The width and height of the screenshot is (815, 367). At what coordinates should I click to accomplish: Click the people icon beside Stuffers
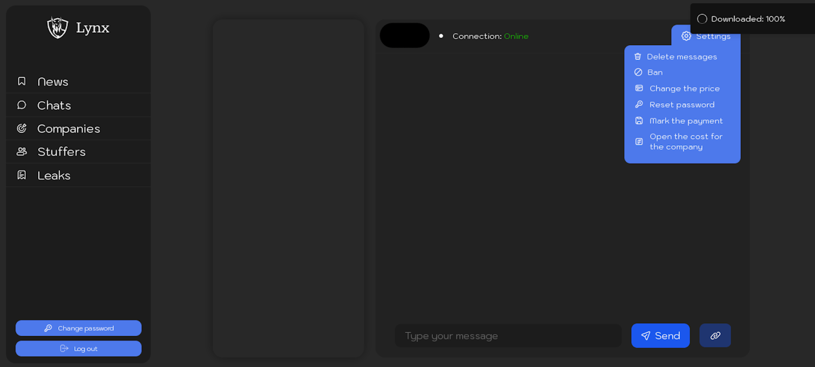coord(21,151)
